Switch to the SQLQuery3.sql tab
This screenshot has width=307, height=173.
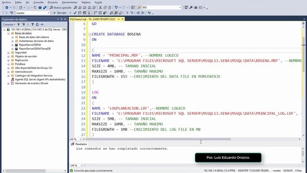click(x=93, y=19)
